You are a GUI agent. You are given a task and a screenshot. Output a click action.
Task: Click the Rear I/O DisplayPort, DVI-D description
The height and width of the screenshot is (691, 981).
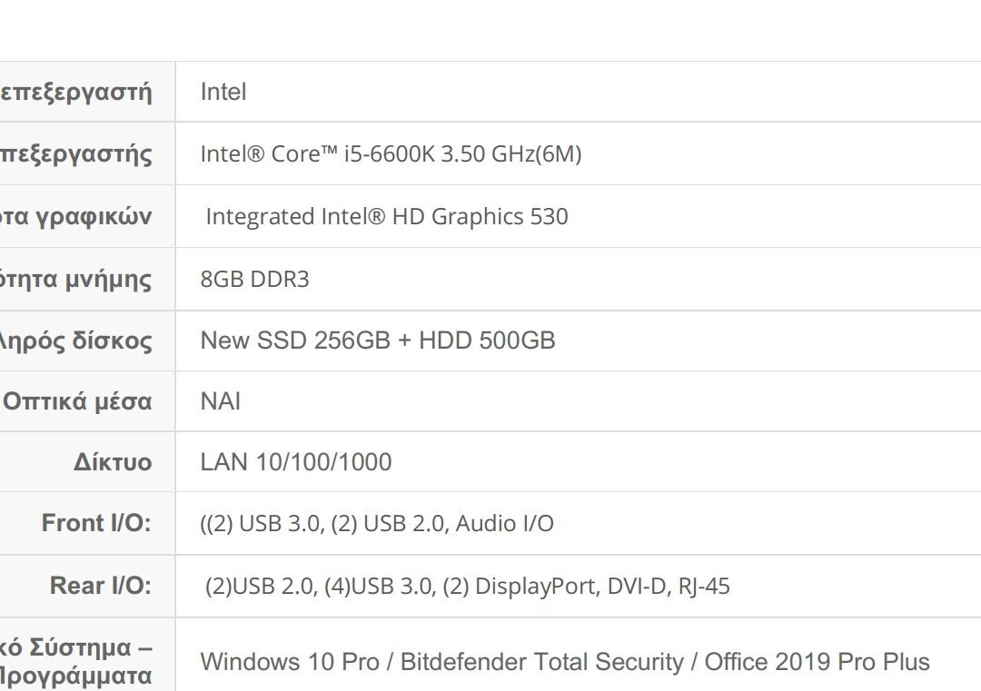[468, 586]
